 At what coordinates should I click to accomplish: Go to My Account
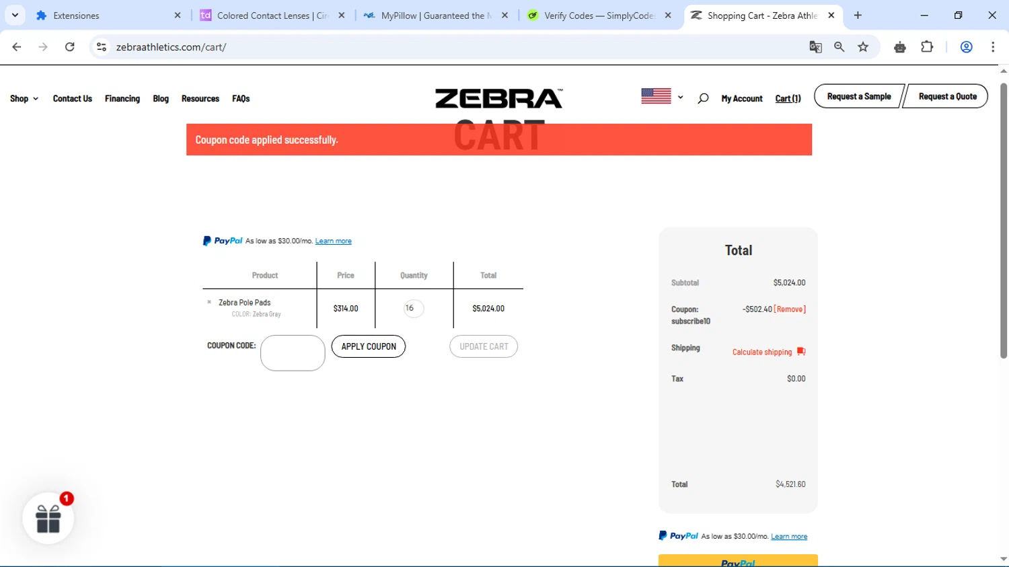pyautogui.click(x=742, y=98)
